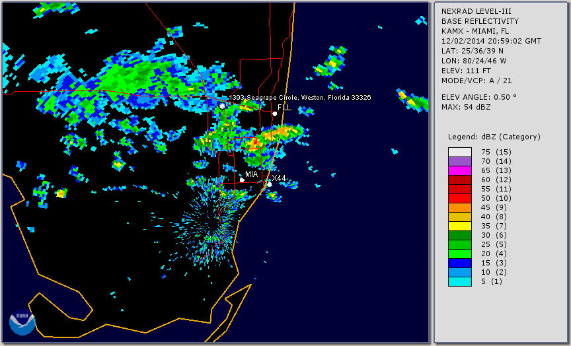Click the LAT: 25/36/39 N value
Screen dimensions: 571x346
(473, 51)
